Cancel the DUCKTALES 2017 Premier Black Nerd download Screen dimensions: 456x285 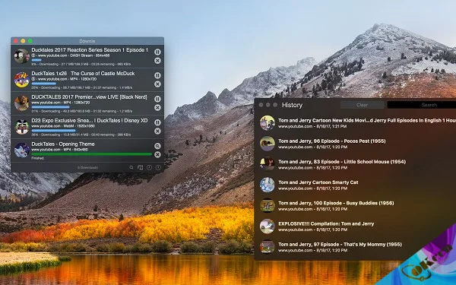[157, 108]
